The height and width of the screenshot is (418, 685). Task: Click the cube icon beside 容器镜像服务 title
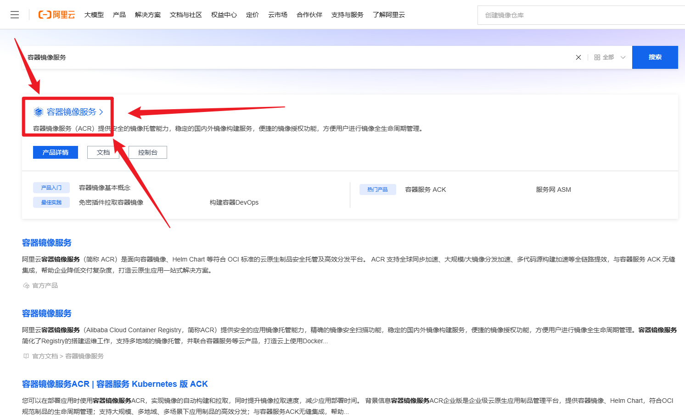point(39,112)
